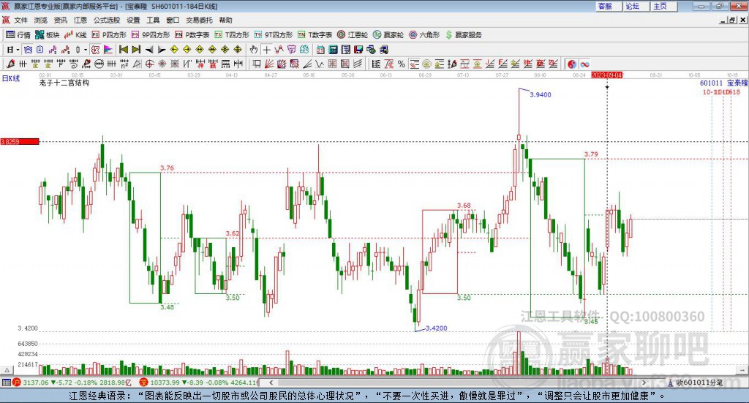Image resolution: width=749 pixels, height=403 pixels.
Task: Click the n² square-number tool icon
Action: point(124,64)
